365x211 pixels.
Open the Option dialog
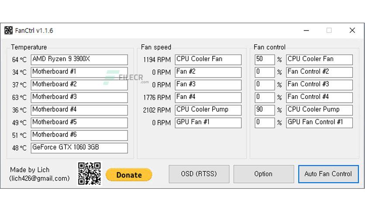(x=264, y=174)
